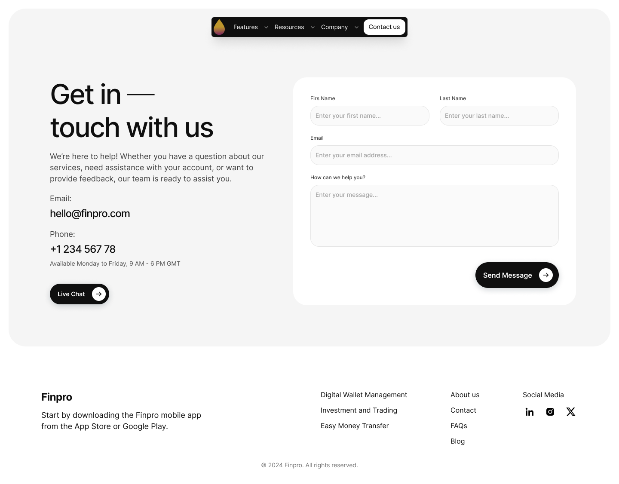Open the Instagram social media icon
Viewport: 619px width, 484px height.
click(550, 412)
